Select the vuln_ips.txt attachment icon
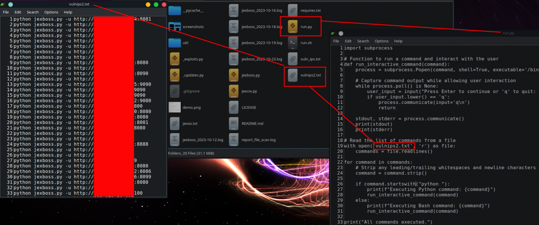This screenshot has width=539, height=225. point(292,59)
